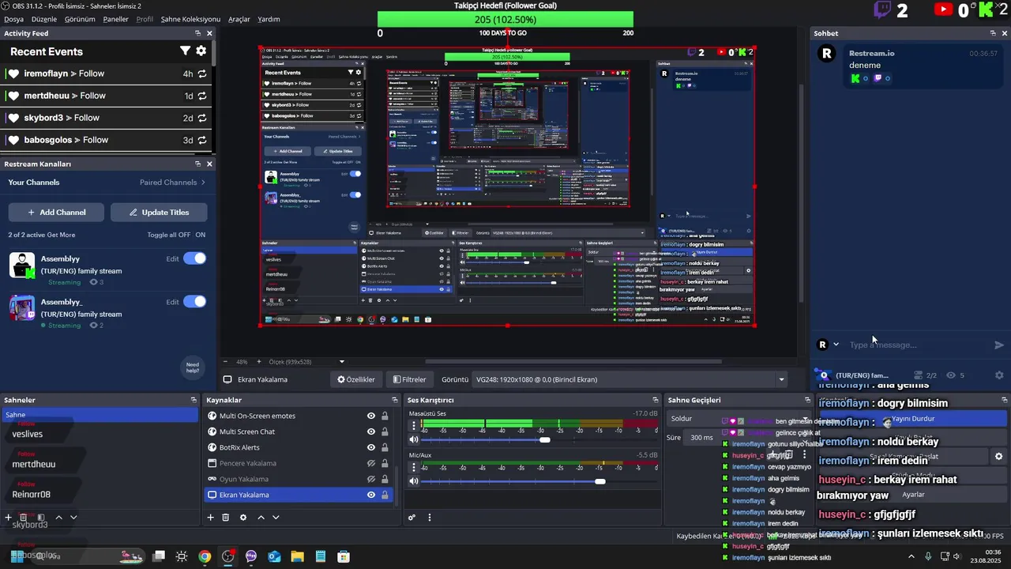Delete the selected source in Kaynaklar
The width and height of the screenshot is (1011, 569).
225,518
